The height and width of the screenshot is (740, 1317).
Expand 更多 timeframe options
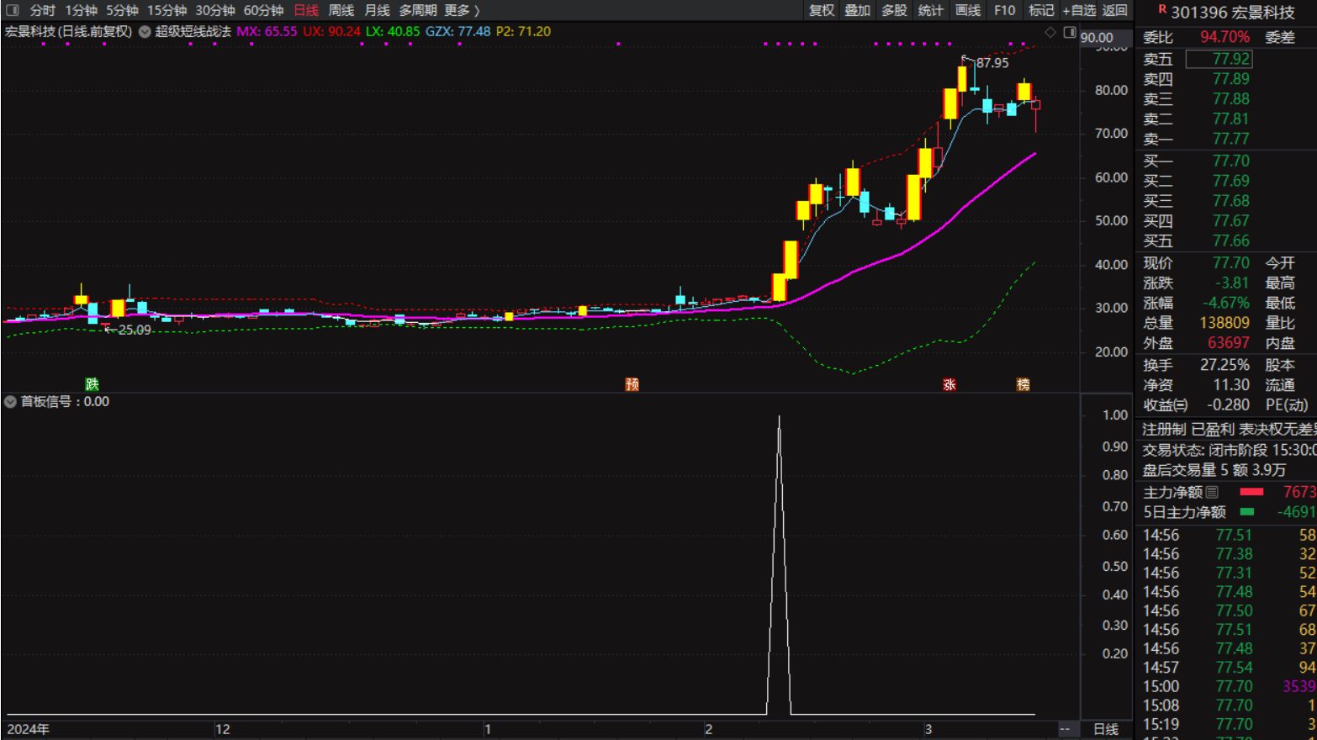coord(461,10)
